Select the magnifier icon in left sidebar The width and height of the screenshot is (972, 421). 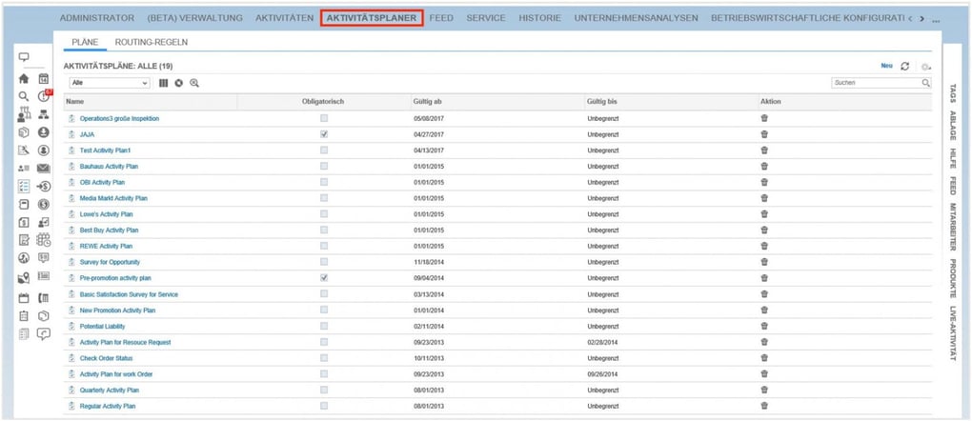(x=24, y=96)
